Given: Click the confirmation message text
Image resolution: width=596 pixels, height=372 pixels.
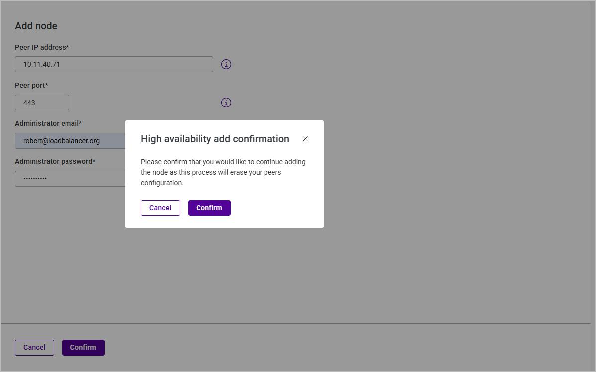Looking at the screenshot, I should click(223, 172).
